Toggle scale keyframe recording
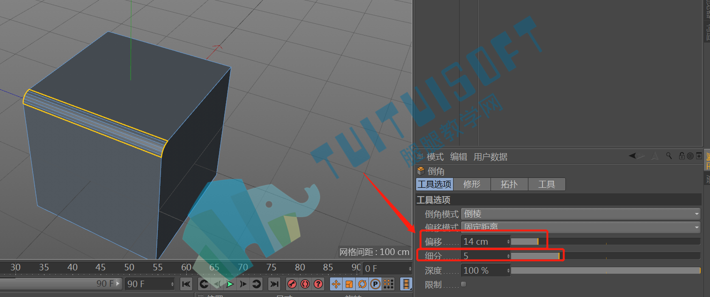This screenshot has height=297, width=710. [349, 283]
